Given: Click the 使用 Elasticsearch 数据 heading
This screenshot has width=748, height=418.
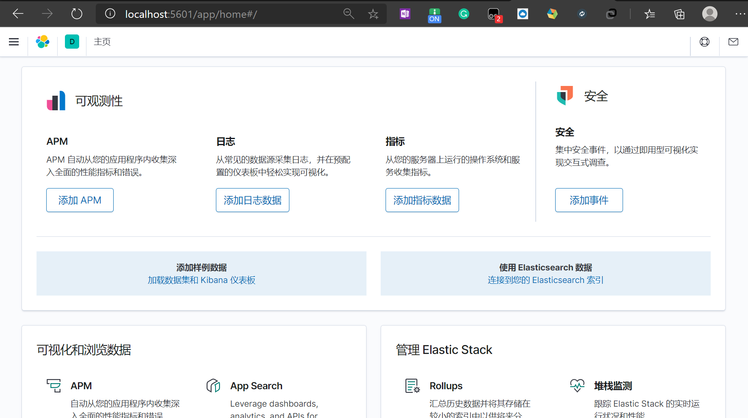Looking at the screenshot, I should tap(545, 268).
